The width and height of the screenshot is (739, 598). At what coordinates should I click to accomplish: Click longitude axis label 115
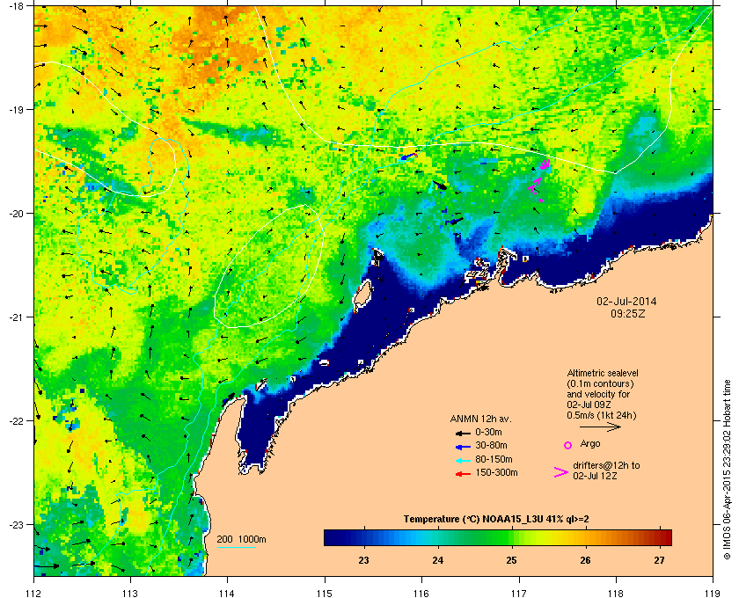coord(325,593)
